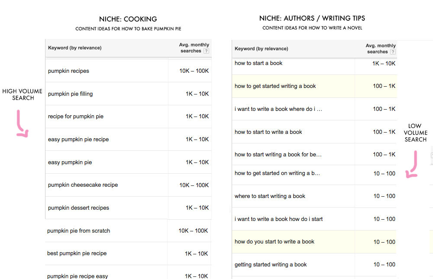Viewport: 433px width, 279px height.
Task: Click the 10 – 100 volume for 'how do you start to write a book'
Action: [385, 242]
